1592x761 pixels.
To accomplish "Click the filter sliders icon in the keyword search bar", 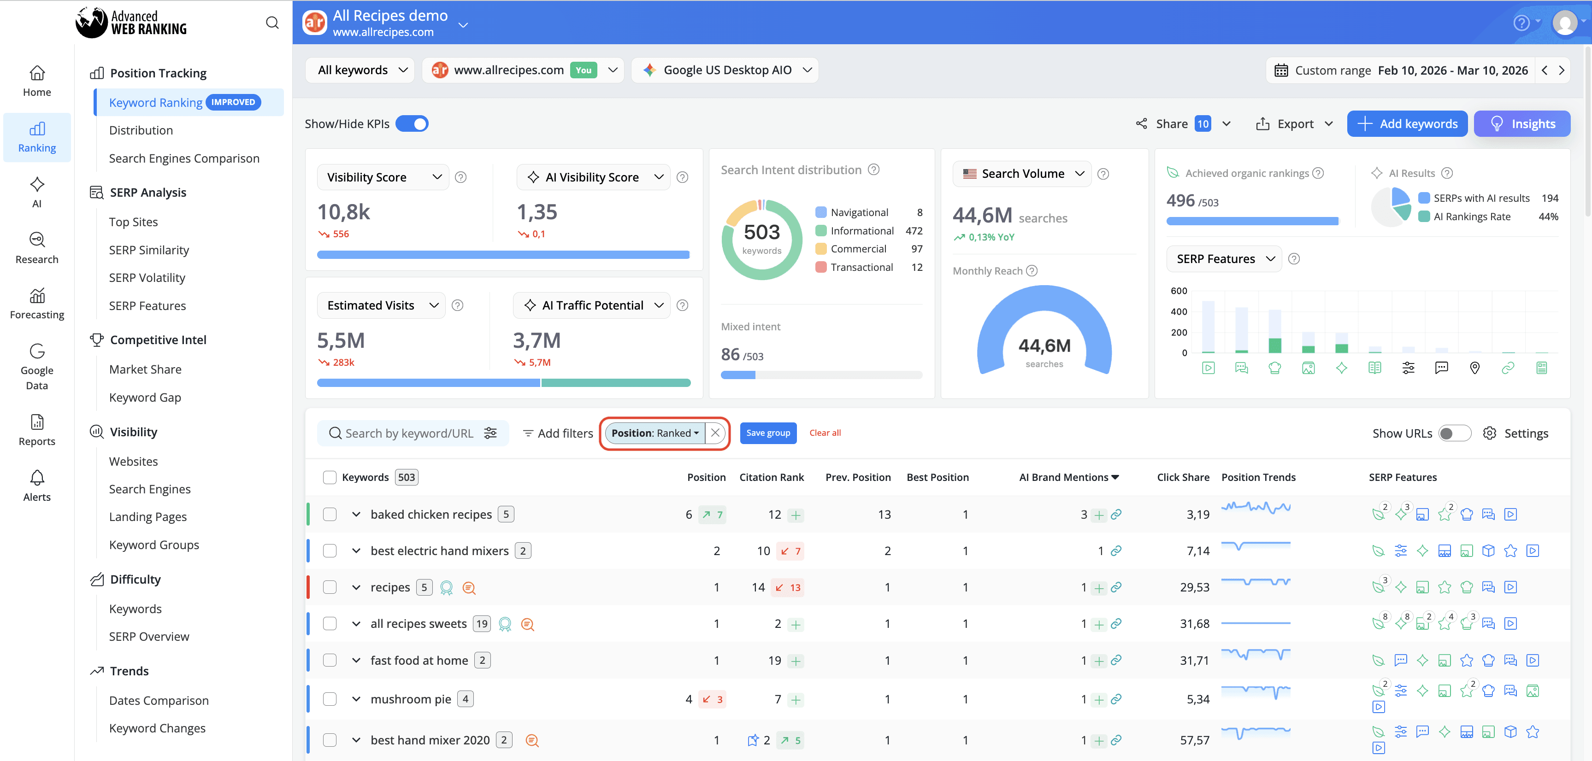I will pyautogui.click(x=490, y=433).
